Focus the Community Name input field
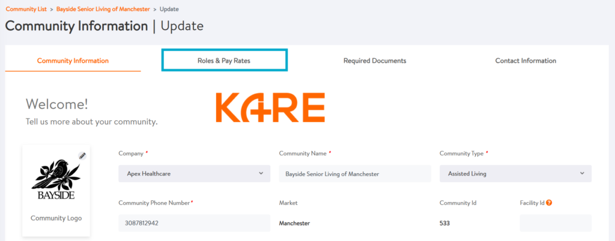Viewport: 615px width, 241px height. [x=355, y=174]
